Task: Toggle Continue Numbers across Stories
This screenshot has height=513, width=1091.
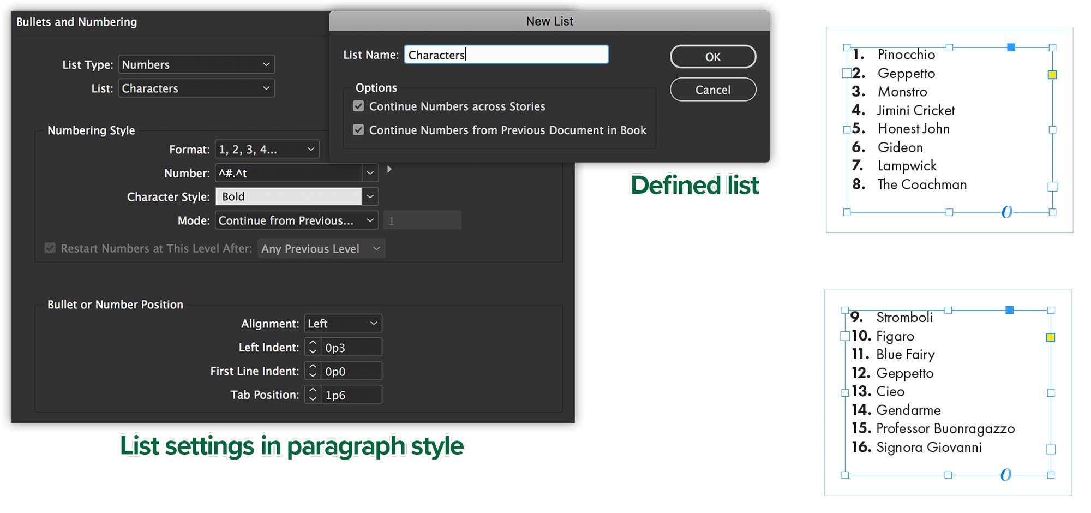Action: point(358,106)
